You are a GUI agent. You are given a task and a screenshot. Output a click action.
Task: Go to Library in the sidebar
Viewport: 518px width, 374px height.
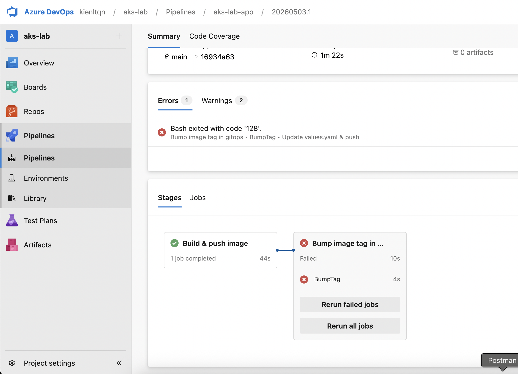(35, 198)
